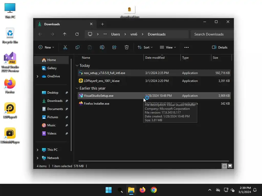
Task: Open the See more three-dots menu
Action: (187, 47)
